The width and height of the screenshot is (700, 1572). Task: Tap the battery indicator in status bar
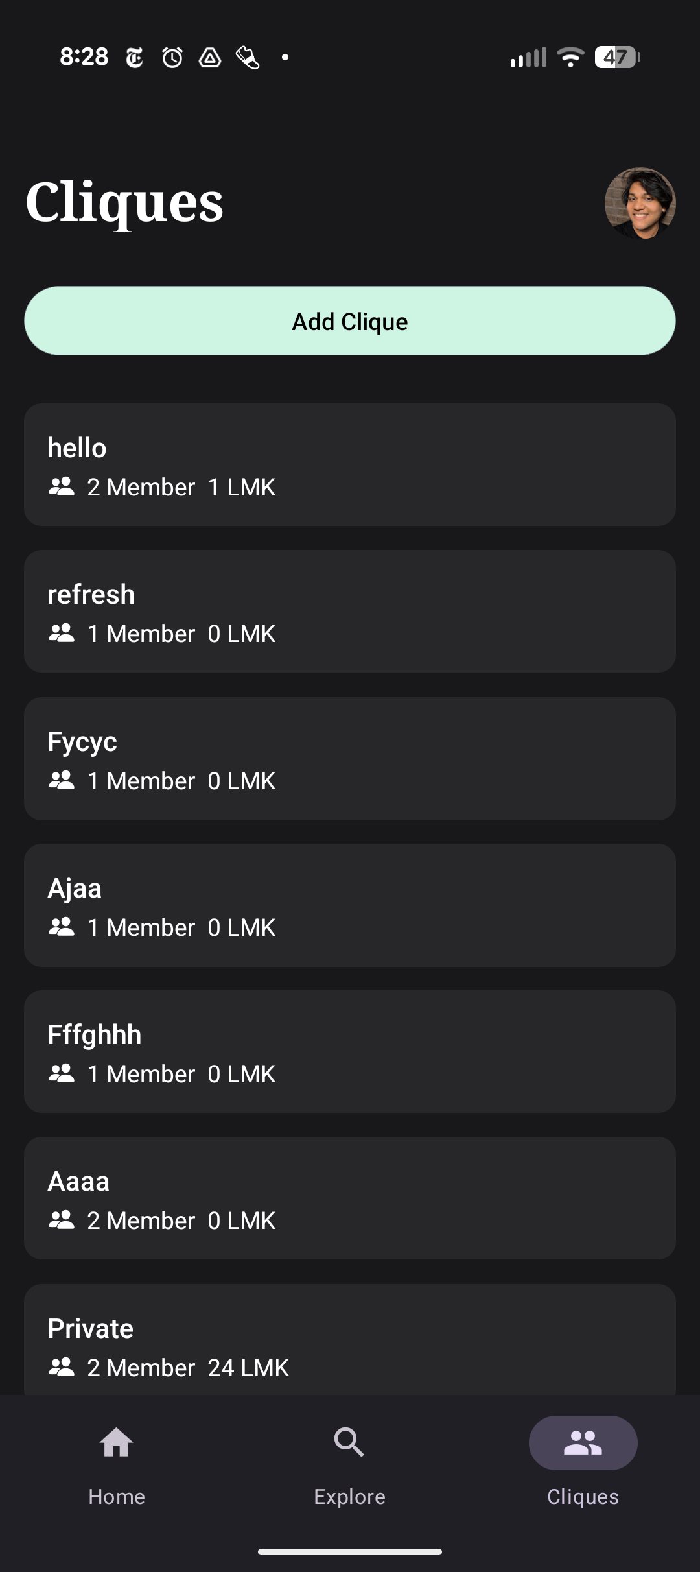coord(618,57)
